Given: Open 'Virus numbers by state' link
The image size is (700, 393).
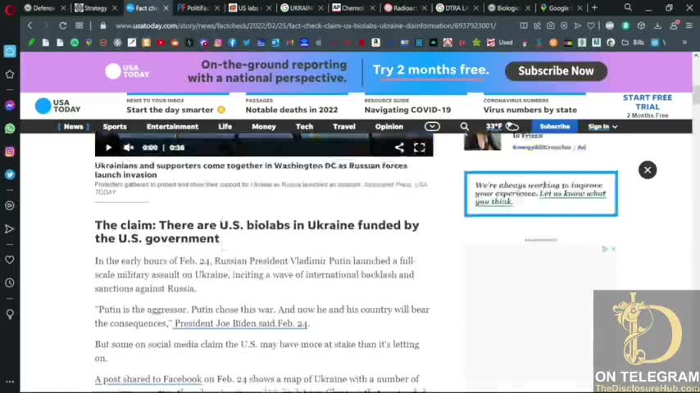Looking at the screenshot, I should (x=530, y=110).
